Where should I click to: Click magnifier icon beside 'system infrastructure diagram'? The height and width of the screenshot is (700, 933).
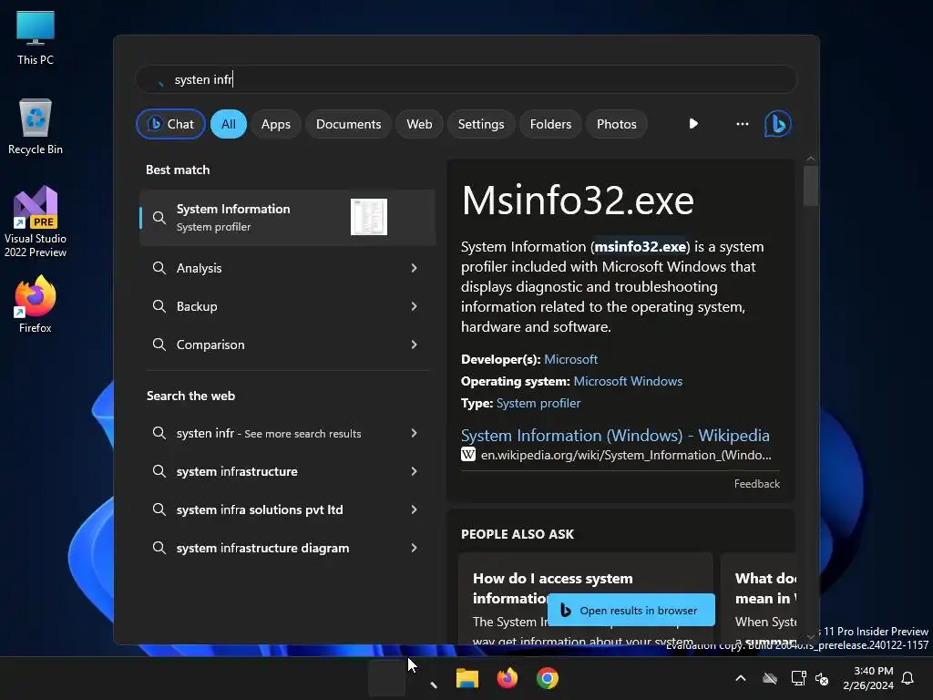coord(159,548)
